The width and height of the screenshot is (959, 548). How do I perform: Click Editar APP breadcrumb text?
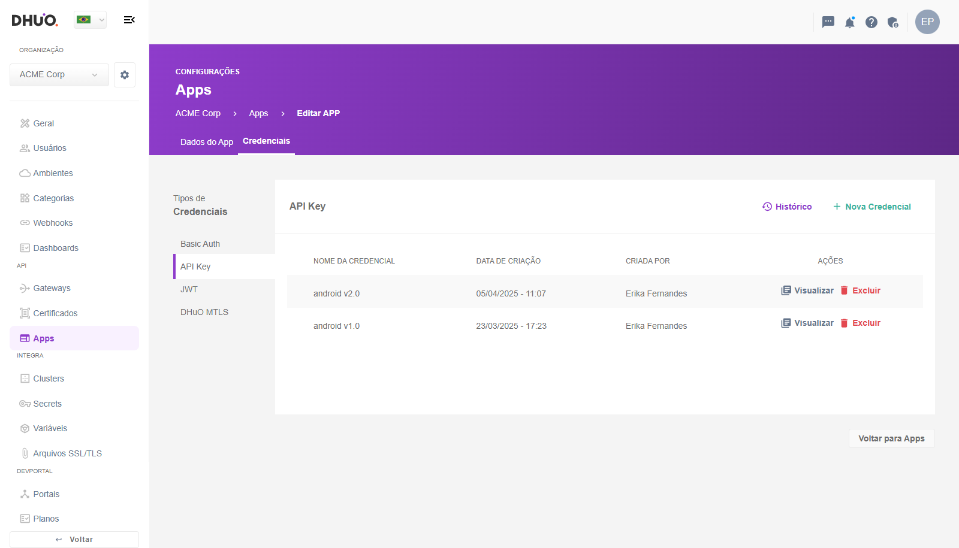(318, 113)
